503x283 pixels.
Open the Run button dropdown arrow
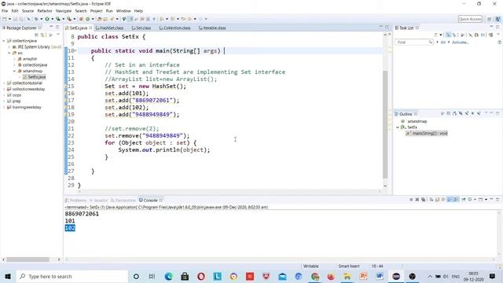point(52,19)
